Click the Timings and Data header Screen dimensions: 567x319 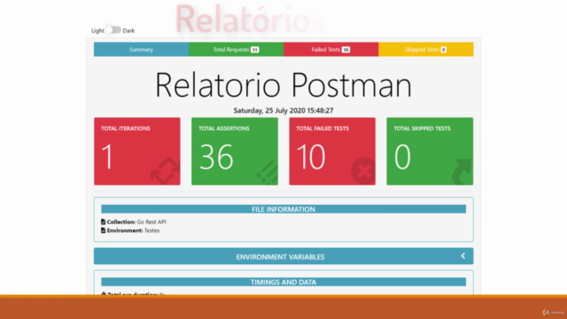[x=283, y=282]
